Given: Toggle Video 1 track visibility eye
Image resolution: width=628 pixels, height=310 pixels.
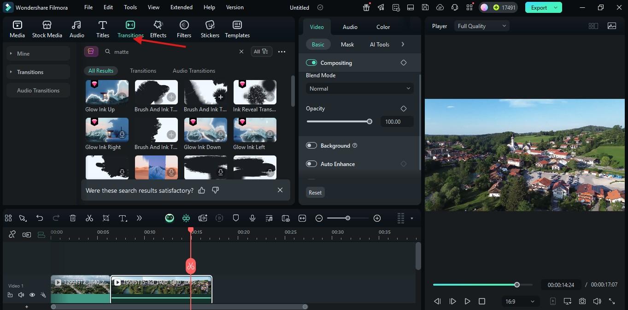Looking at the screenshot, I should [32, 295].
